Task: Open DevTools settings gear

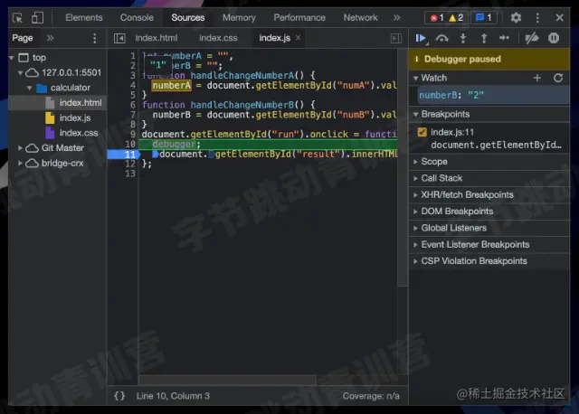Action: [516, 18]
